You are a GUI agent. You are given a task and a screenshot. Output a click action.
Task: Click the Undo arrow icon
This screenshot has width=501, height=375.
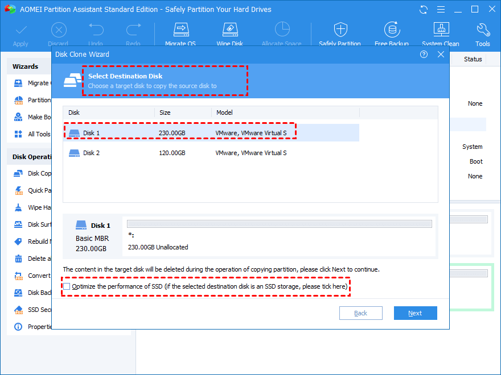point(96,30)
